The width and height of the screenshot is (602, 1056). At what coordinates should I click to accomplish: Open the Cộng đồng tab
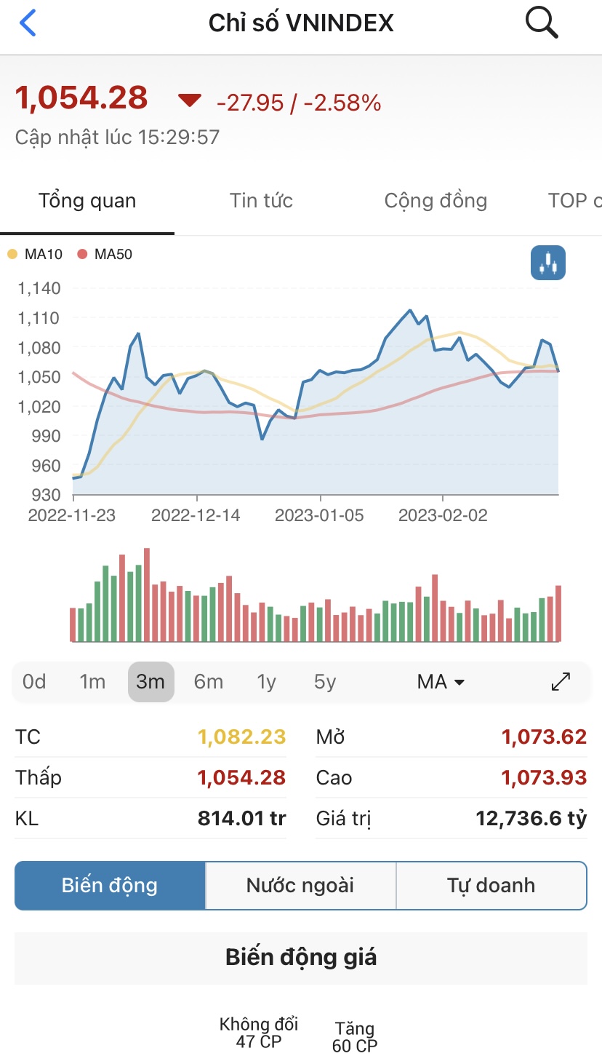pos(436,201)
